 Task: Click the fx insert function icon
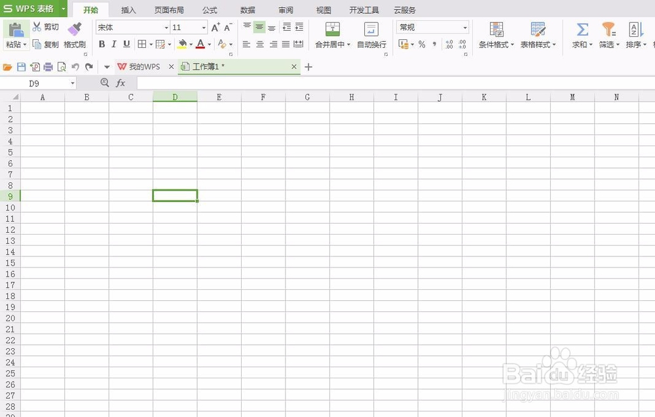121,83
